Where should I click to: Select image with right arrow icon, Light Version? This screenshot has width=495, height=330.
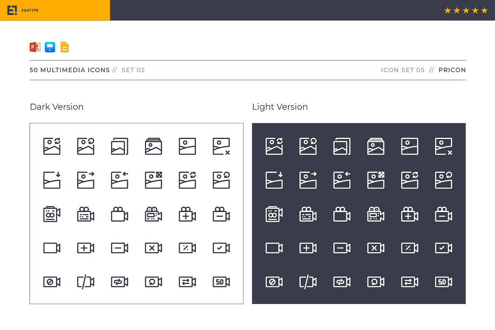(308, 180)
